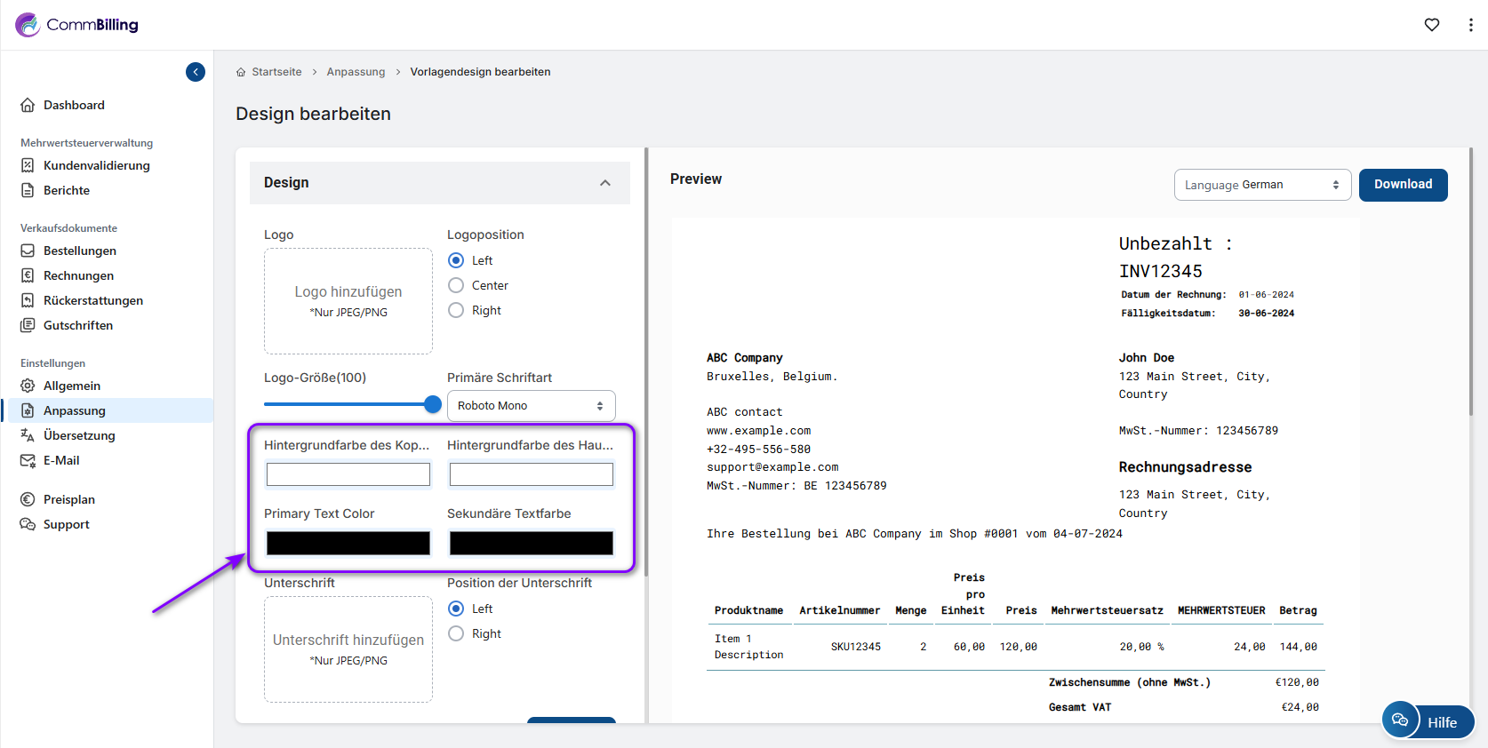Select Center logo position
The image size is (1488, 748).
coord(456,285)
